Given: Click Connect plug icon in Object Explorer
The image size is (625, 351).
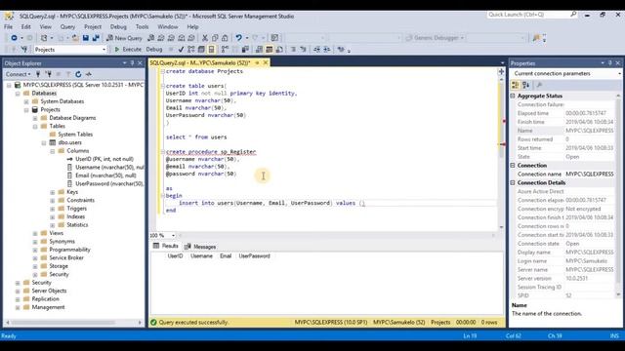Looking at the screenshot, I should point(38,74).
